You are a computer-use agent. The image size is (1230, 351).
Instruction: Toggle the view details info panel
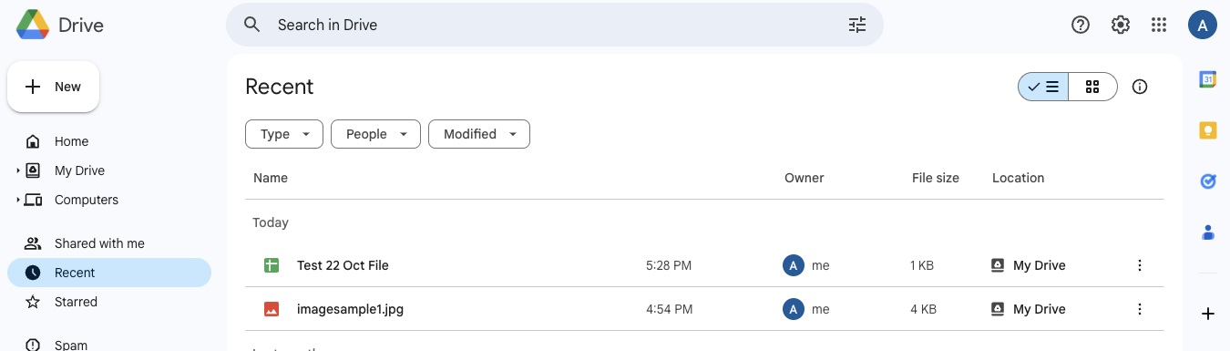point(1140,87)
